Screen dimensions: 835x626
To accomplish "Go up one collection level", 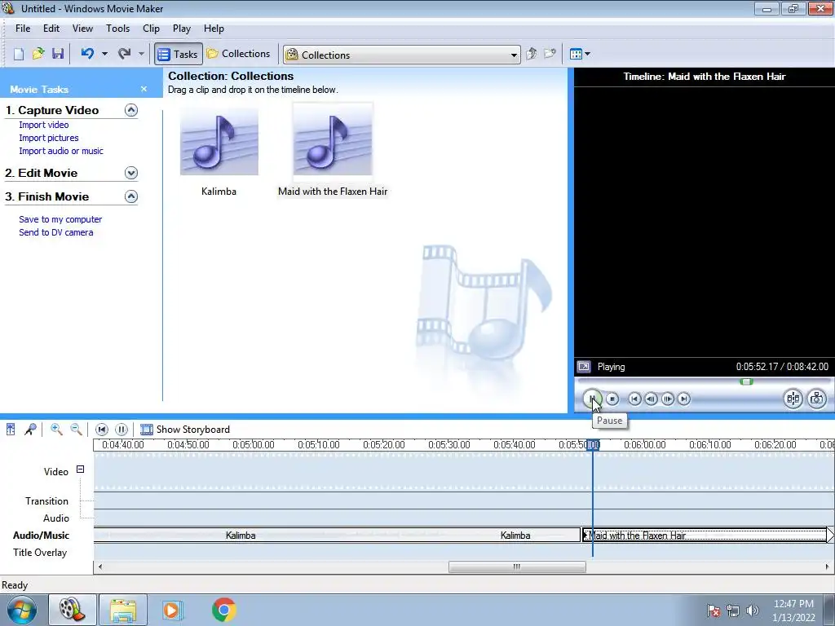I will [x=531, y=54].
